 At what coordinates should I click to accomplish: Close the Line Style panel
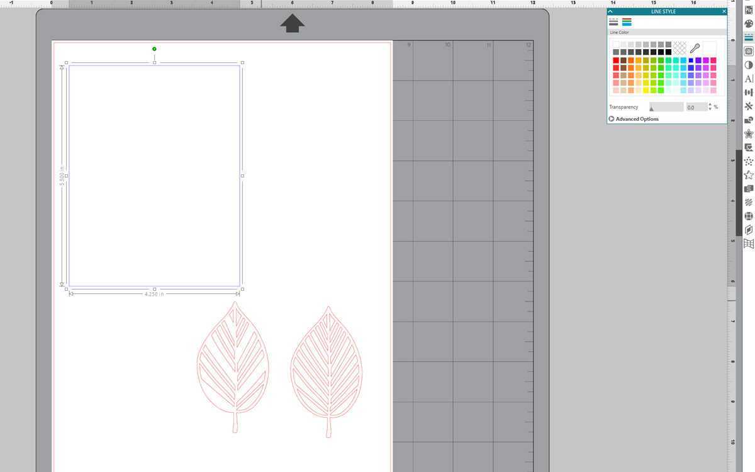(x=724, y=11)
